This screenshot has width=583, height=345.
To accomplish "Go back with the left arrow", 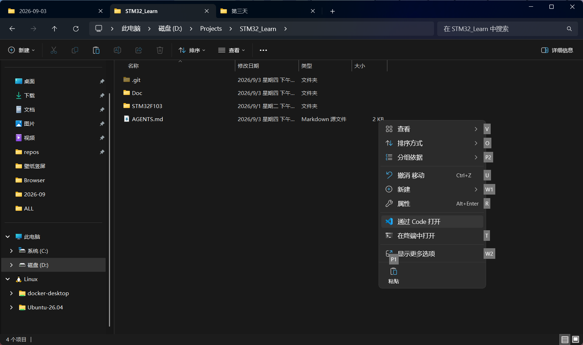I will click(12, 29).
